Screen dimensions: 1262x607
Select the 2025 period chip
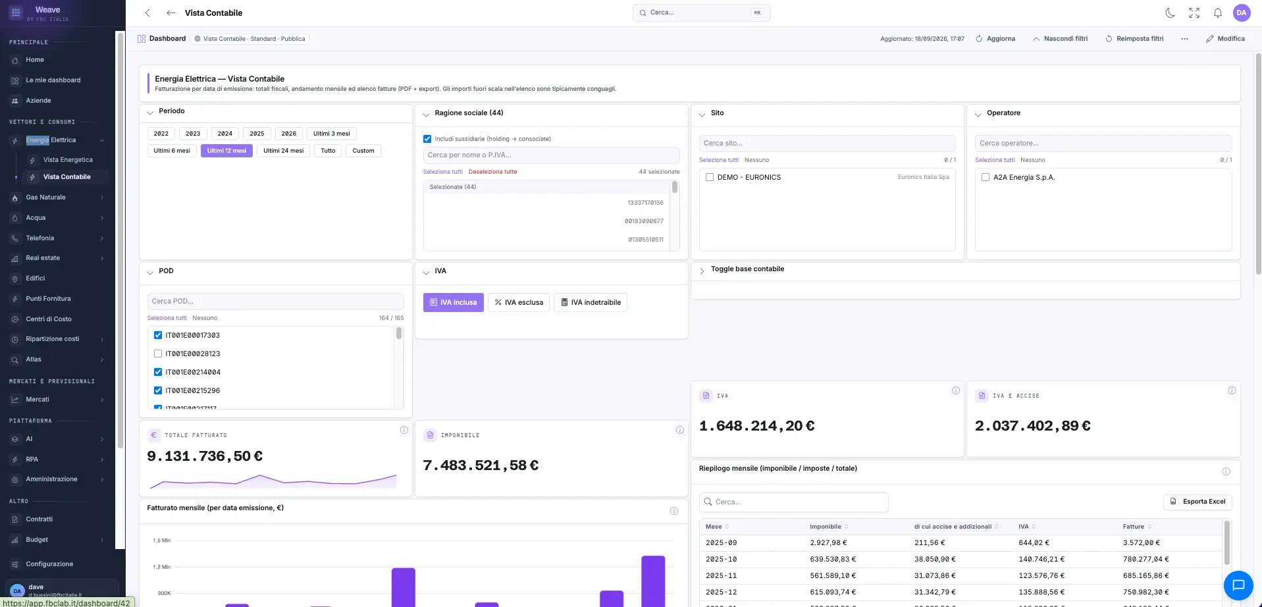pyautogui.click(x=257, y=134)
